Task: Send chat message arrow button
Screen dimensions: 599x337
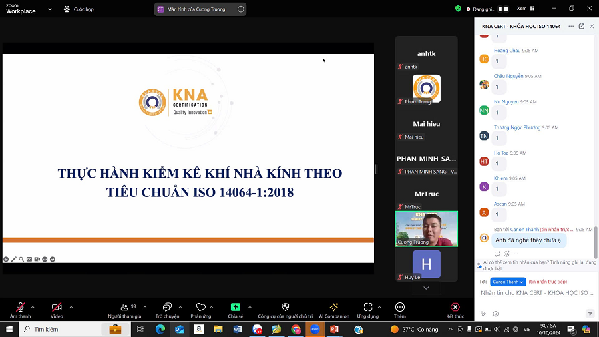Action: click(x=590, y=314)
